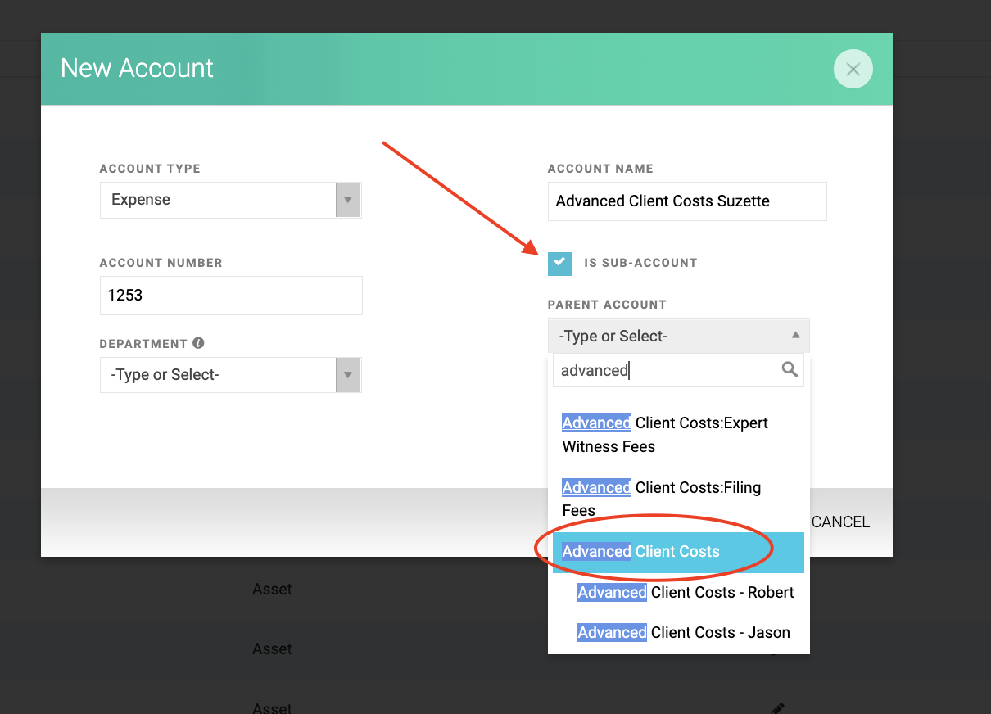Collapse the Parent Account dropdown

[679, 336]
